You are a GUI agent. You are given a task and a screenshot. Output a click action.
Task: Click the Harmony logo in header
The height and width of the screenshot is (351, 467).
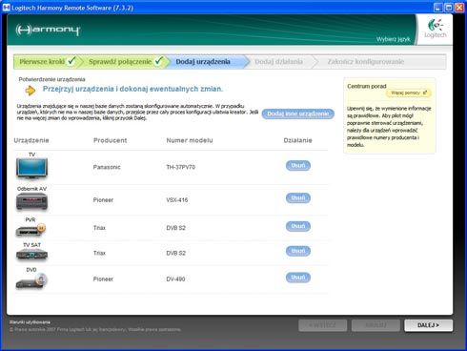(x=48, y=31)
